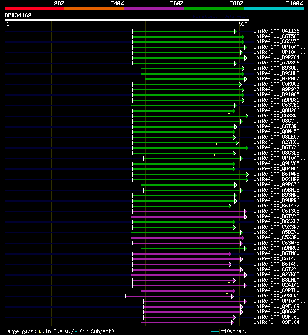Click the UniRef100_A5BH18 identifier
The image size is (308, 335).
(276, 190)
